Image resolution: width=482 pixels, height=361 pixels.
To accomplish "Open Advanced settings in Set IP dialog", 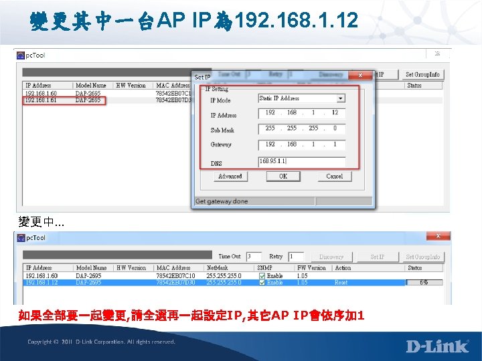I will (x=230, y=176).
